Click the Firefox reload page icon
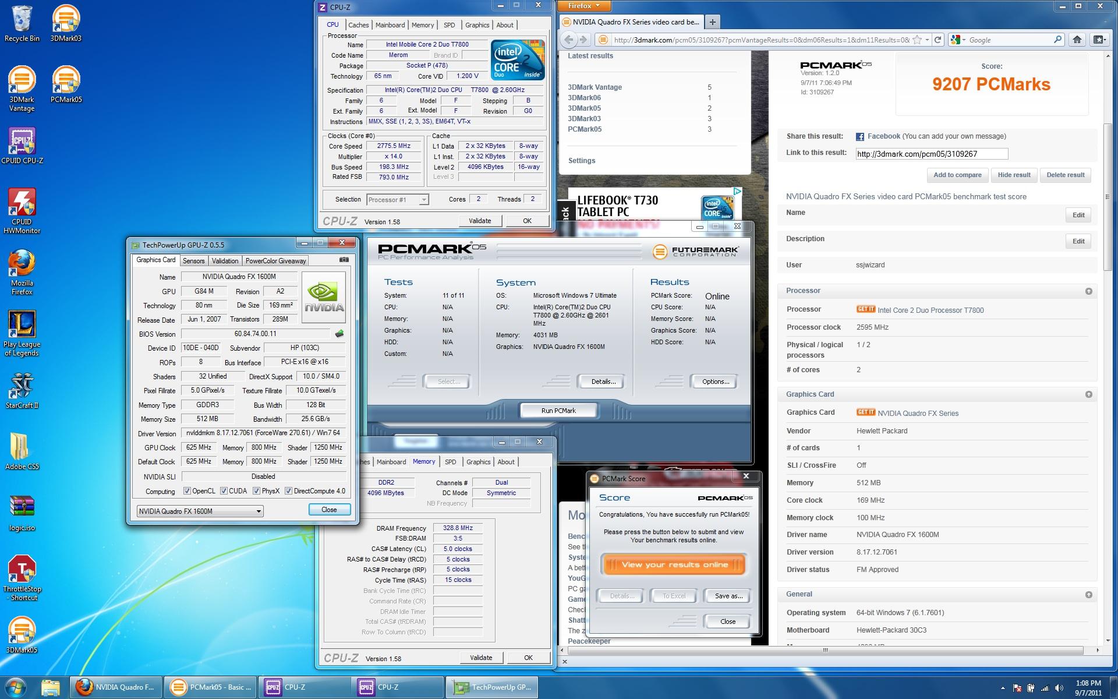This screenshot has width=1118, height=699. click(x=937, y=40)
